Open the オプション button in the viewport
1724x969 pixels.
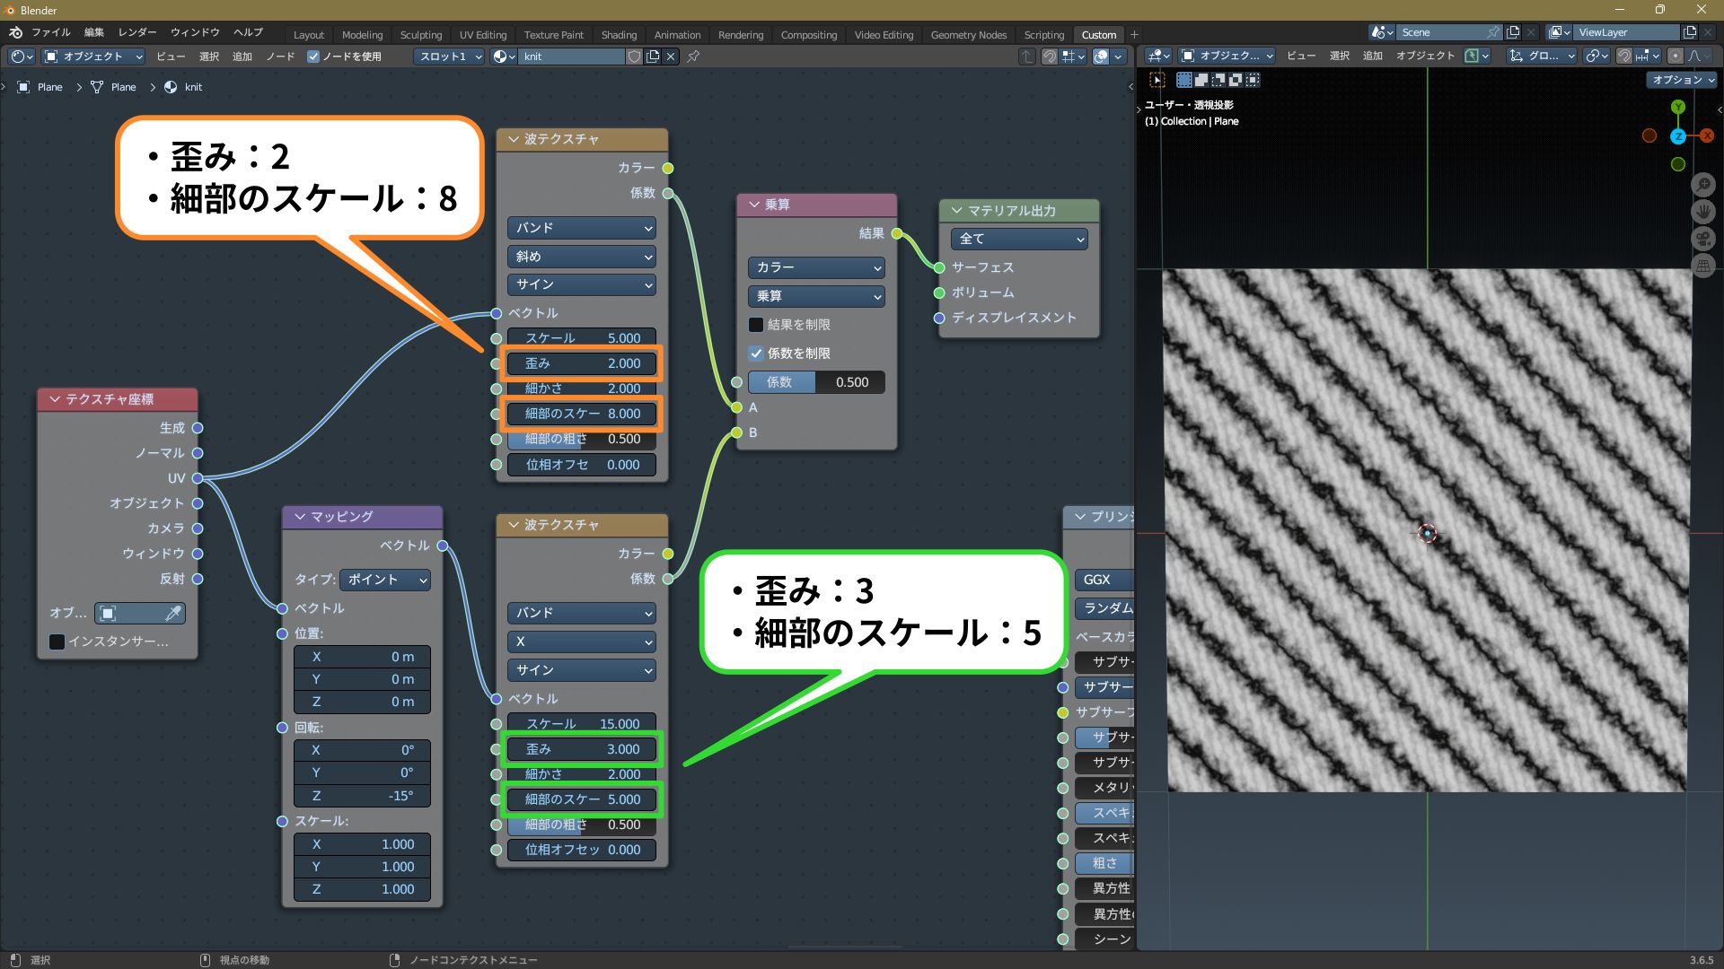click(x=1683, y=80)
